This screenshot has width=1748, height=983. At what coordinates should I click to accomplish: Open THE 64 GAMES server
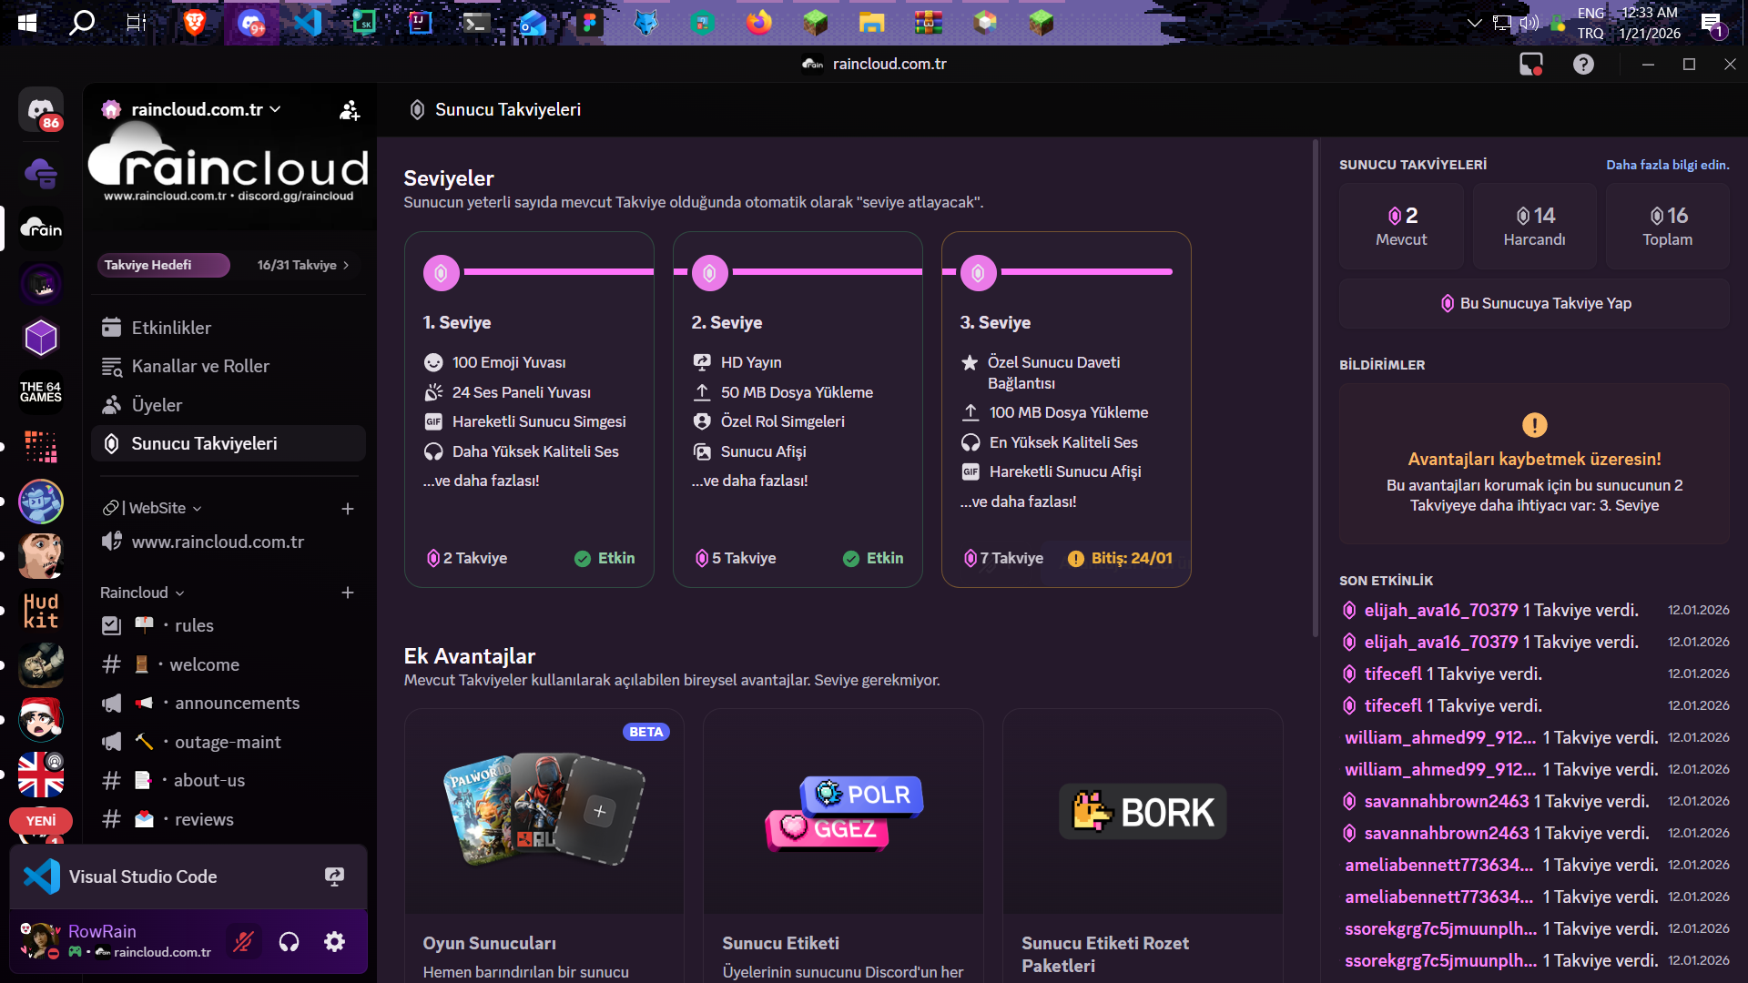pos(41,392)
